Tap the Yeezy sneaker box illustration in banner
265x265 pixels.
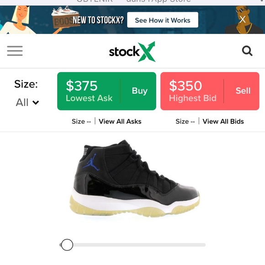[65, 17]
